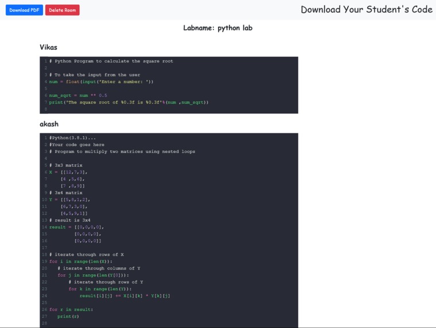The width and height of the screenshot is (436, 328).
Task: Click the print 'The square root of' line
Action: [129, 102]
